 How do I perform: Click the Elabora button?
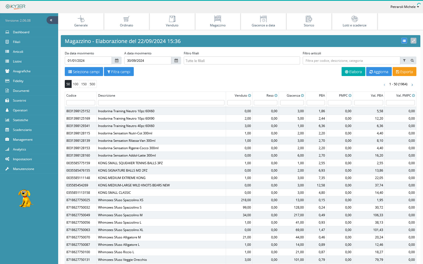click(x=353, y=72)
